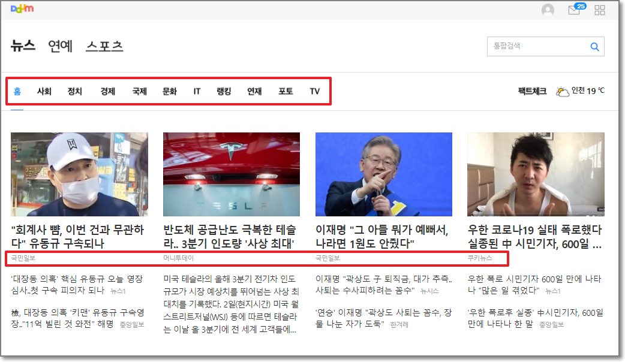Switch to the 뉴스 section
The width and height of the screenshot is (625, 362).
tap(23, 46)
